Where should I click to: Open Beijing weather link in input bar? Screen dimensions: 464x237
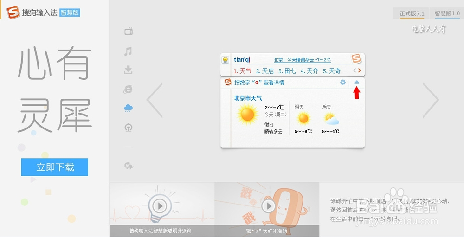pos(302,60)
